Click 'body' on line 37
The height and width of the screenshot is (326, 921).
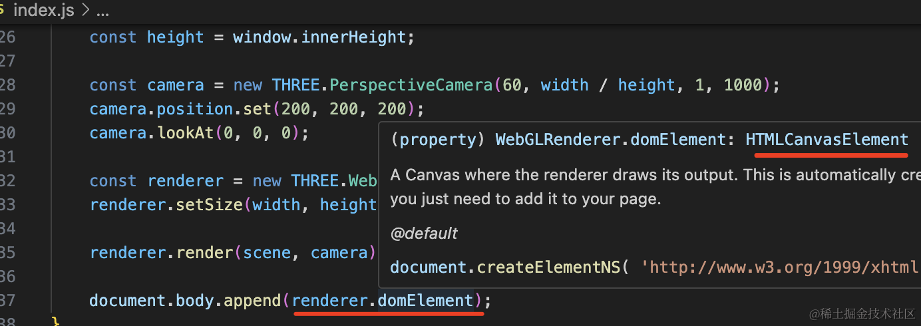195,301
